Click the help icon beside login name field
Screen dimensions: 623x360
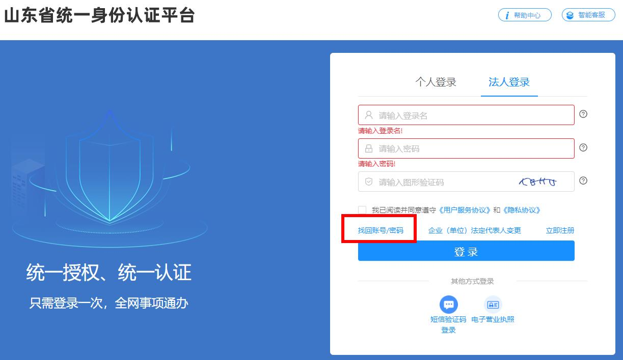tap(584, 114)
